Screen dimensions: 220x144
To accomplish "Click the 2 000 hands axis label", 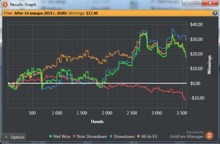I will [107, 113].
